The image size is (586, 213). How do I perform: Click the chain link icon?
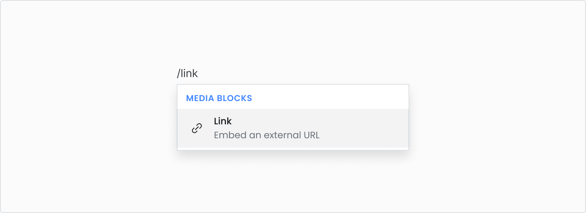197,128
